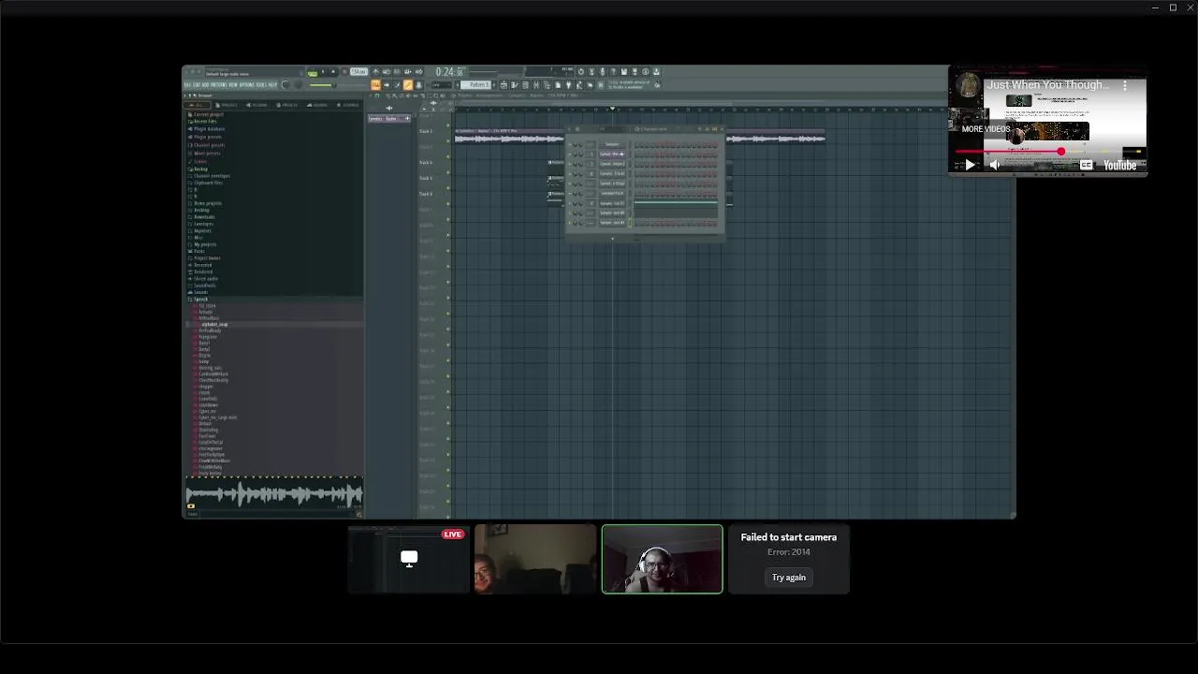Open the LIVE screen share tile

409,559
